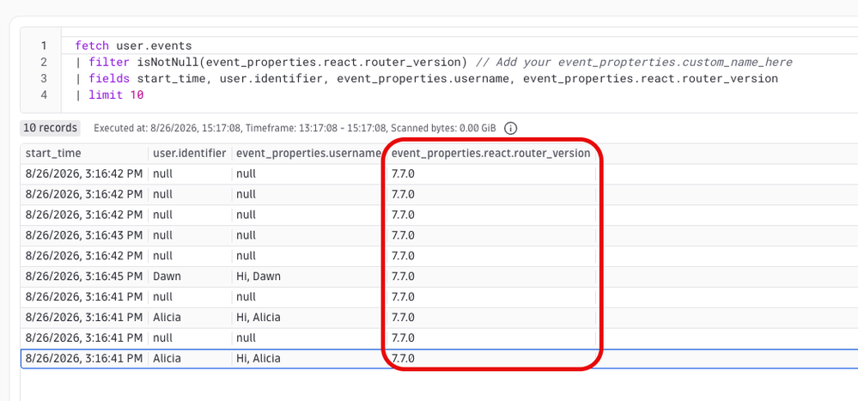
Task: Click line number 4 in the editor gutter
Action: 44,94
